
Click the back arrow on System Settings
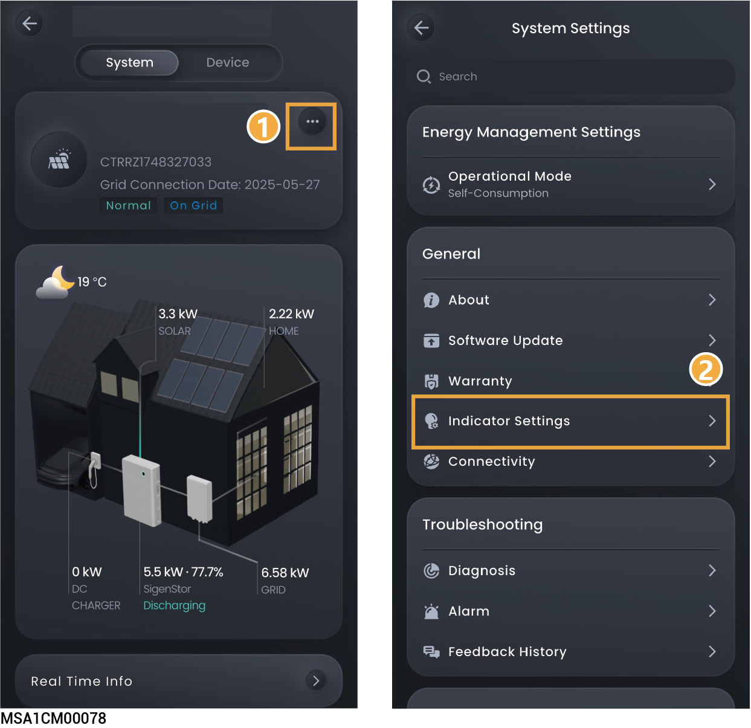[422, 28]
